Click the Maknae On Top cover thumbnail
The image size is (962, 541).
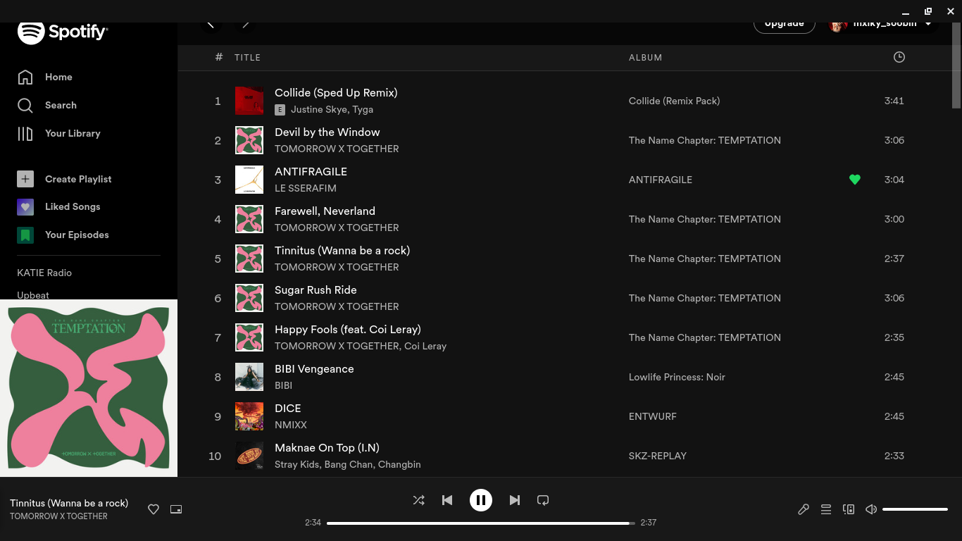pyautogui.click(x=249, y=456)
